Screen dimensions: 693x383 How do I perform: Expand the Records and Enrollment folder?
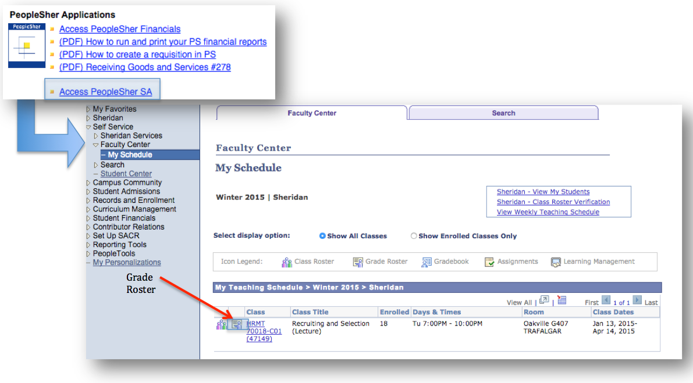click(x=88, y=201)
